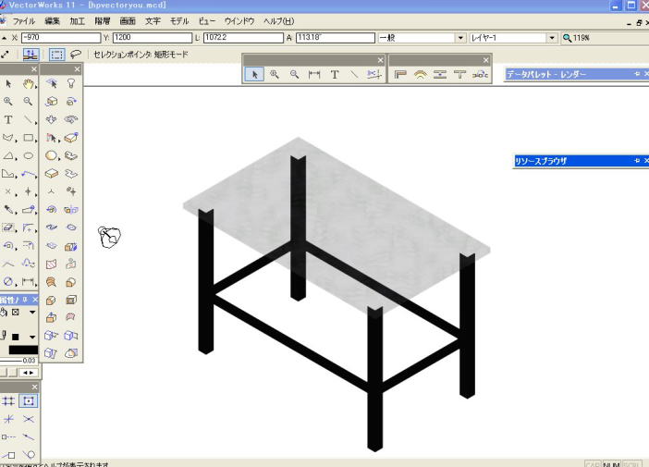Open the pen style dropdown arrow
The height and width of the screenshot is (467, 649).
[32, 337]
